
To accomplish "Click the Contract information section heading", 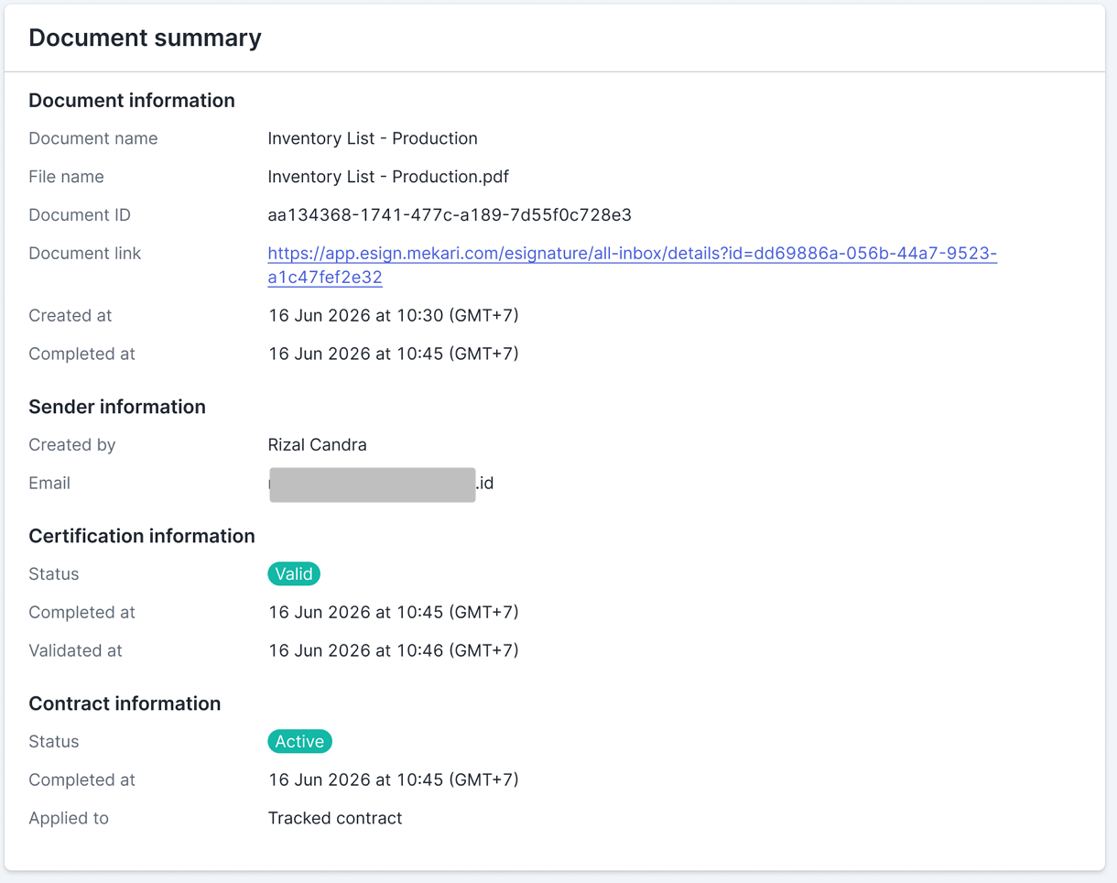I will click(125, 703).
